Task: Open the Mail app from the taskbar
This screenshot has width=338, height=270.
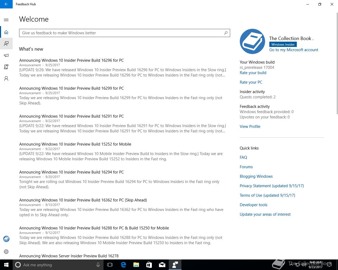Action: 162,265
